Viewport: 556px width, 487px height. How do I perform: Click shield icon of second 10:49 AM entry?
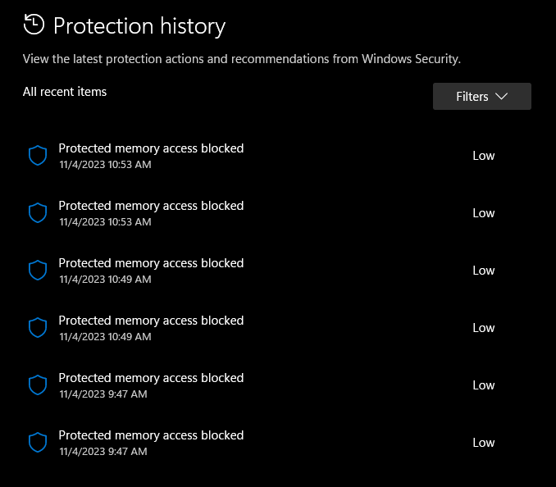click(38, 328)
